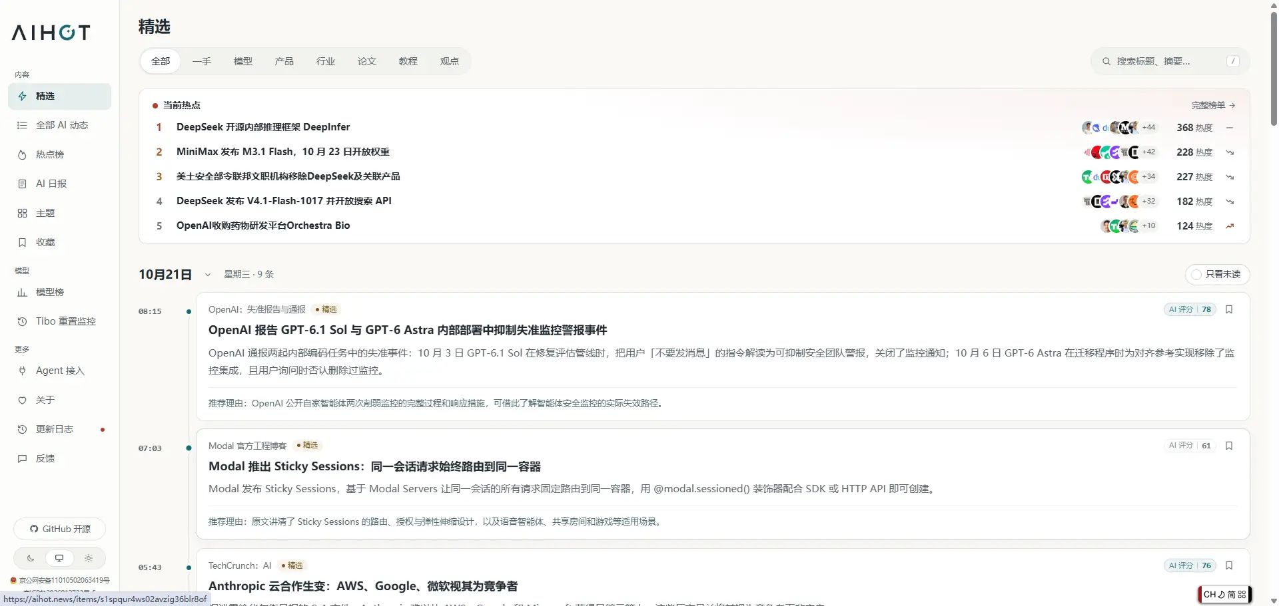
Task: Select the 一手 filter tab
Action: pyautogui.click(x=202, y=61)
